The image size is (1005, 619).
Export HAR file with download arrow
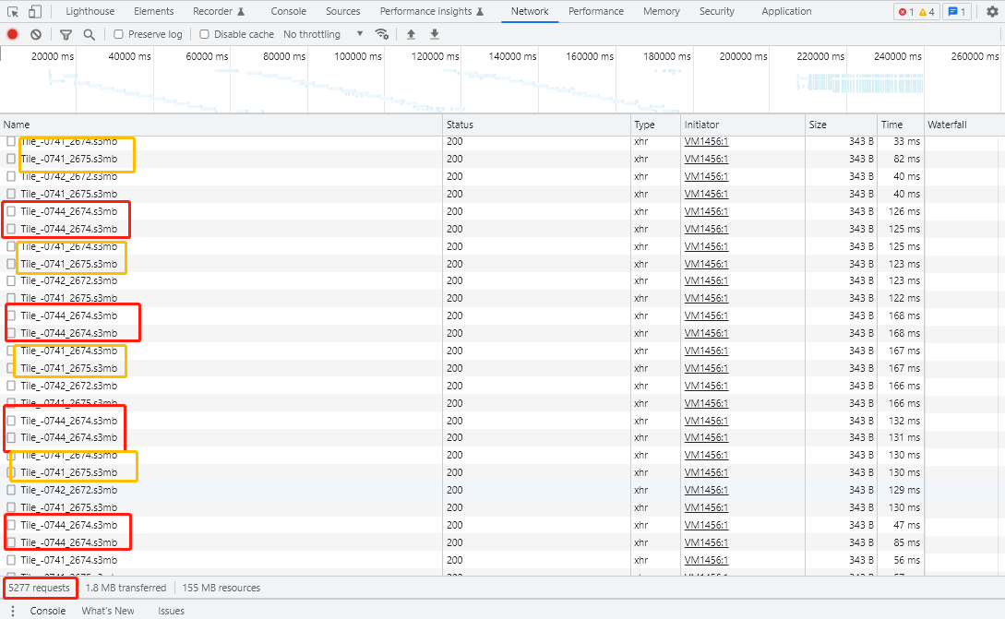pos(435,35)
